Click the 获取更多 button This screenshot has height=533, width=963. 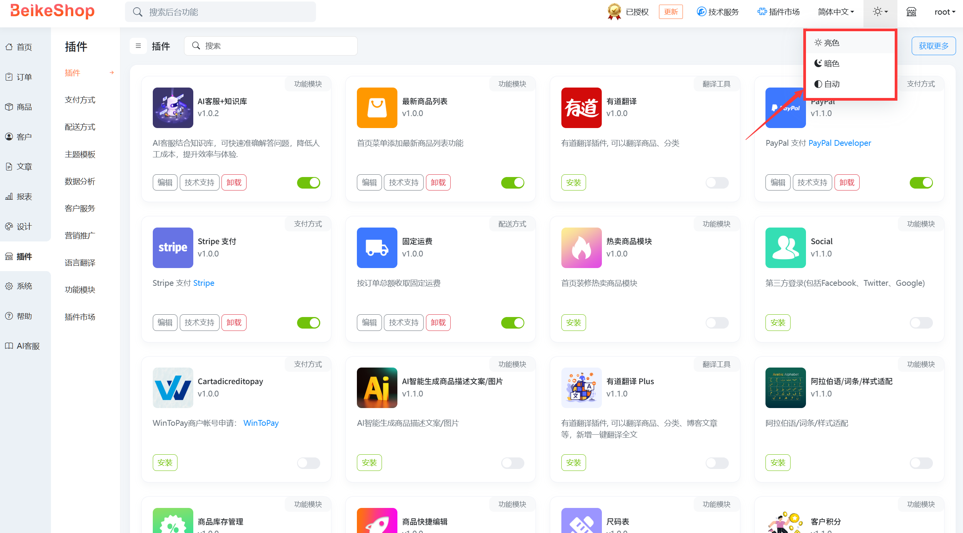[x=933, y=46]
